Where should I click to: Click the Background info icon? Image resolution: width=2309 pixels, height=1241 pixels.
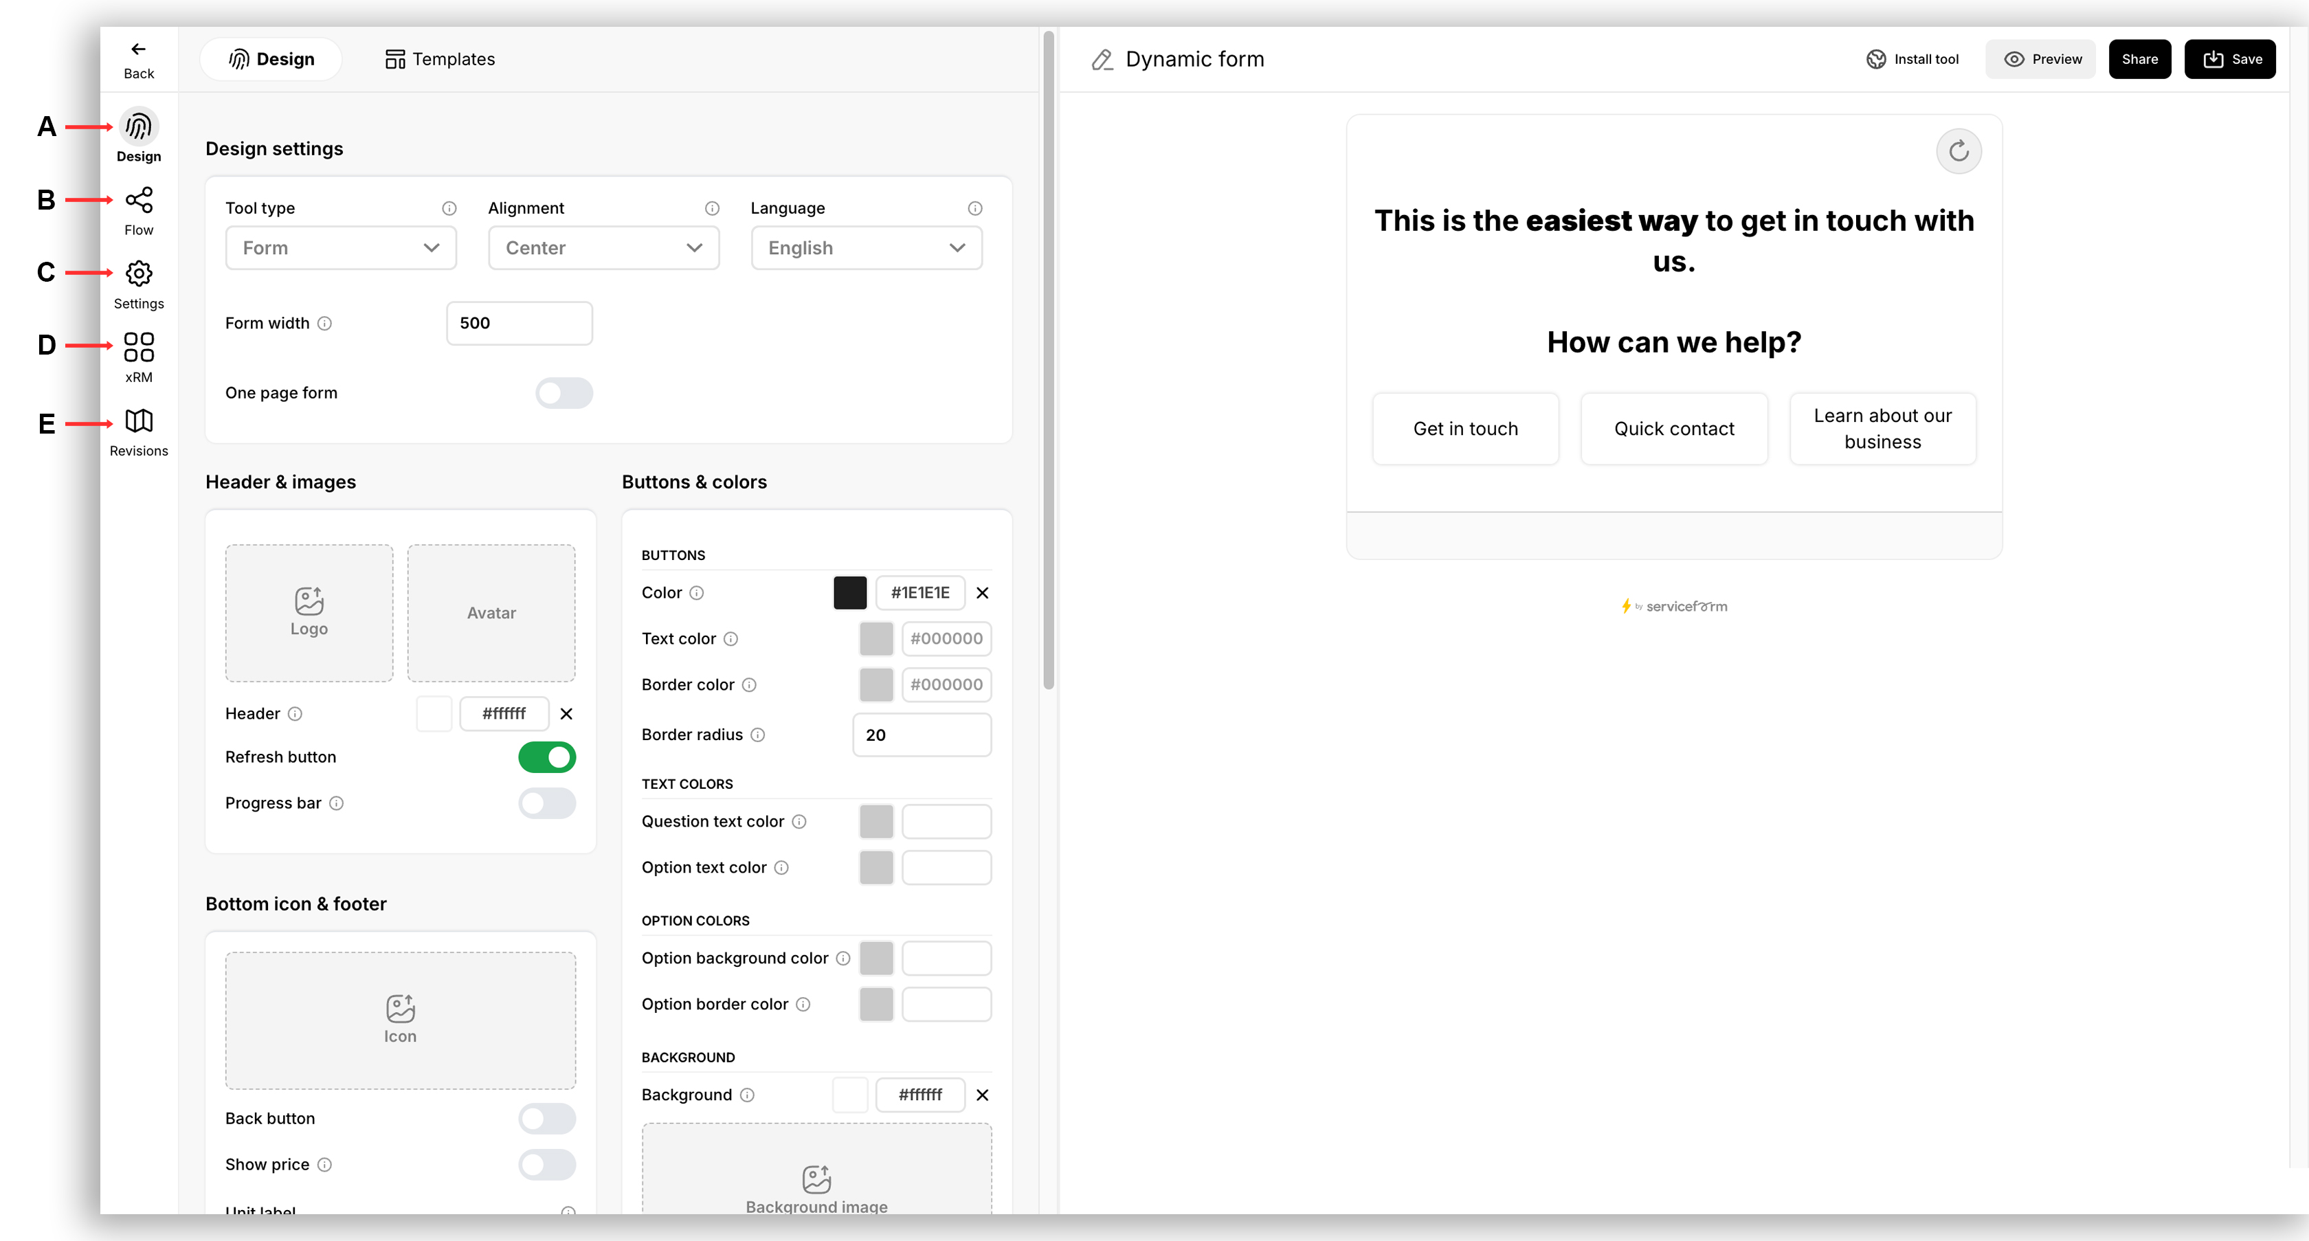747,1095
